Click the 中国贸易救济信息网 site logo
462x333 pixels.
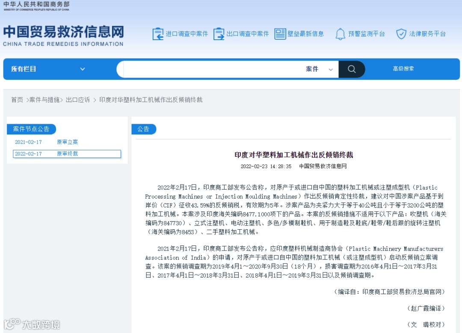63,35
